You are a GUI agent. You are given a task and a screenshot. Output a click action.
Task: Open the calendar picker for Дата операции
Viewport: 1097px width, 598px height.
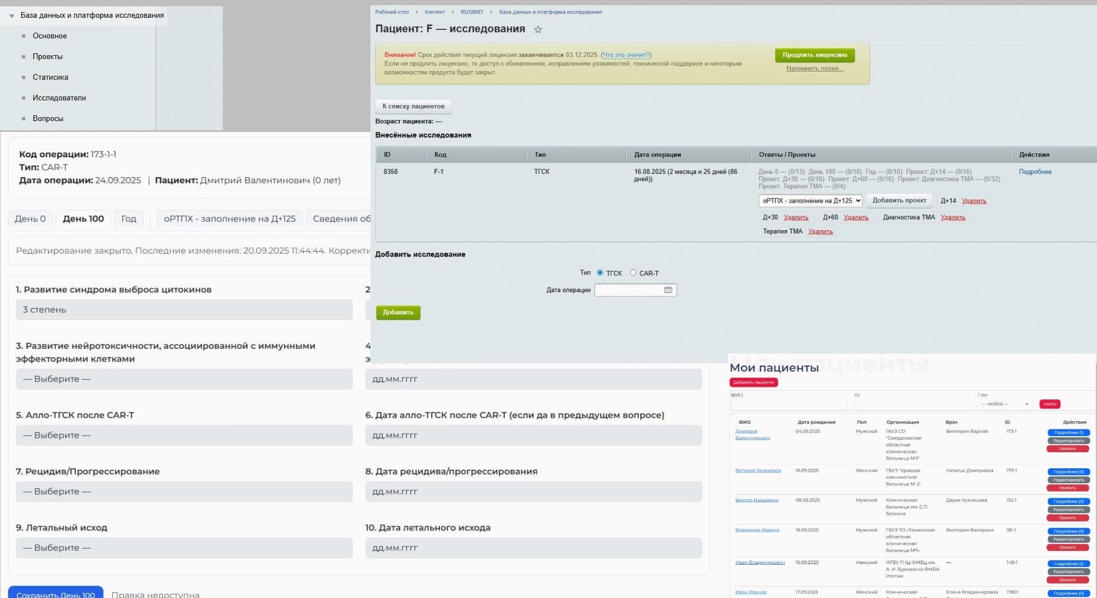click(668, 290)
